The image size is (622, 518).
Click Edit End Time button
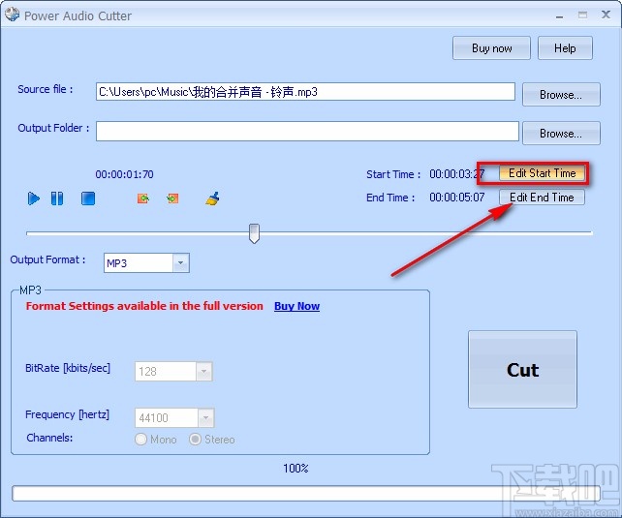pyautogui.click(x=542, y=198)
